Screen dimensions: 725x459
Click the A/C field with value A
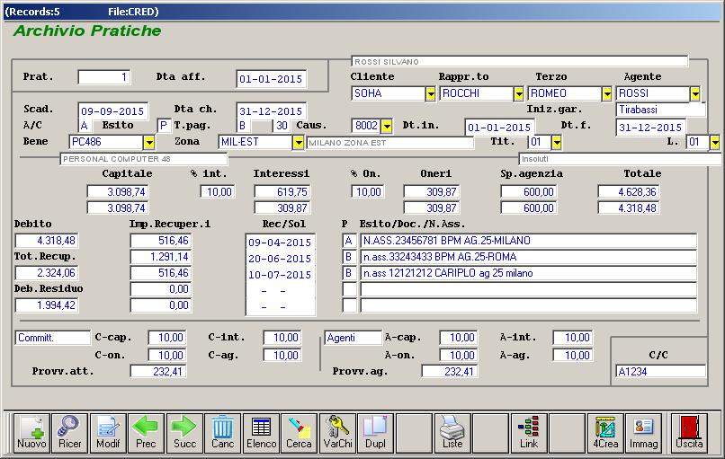pyautogui.click(x=85, y=126)
